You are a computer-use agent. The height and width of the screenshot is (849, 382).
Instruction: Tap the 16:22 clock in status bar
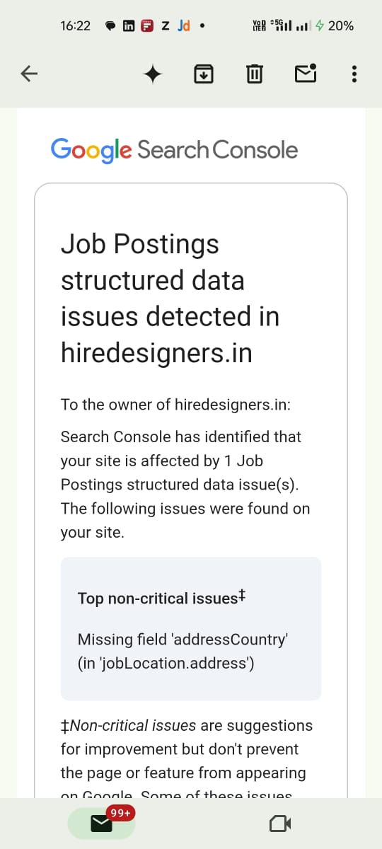tap(76, 26)
